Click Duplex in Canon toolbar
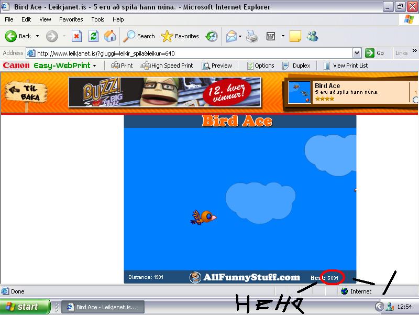The width and height of the screenshot is (419, 315). (296, 66)
